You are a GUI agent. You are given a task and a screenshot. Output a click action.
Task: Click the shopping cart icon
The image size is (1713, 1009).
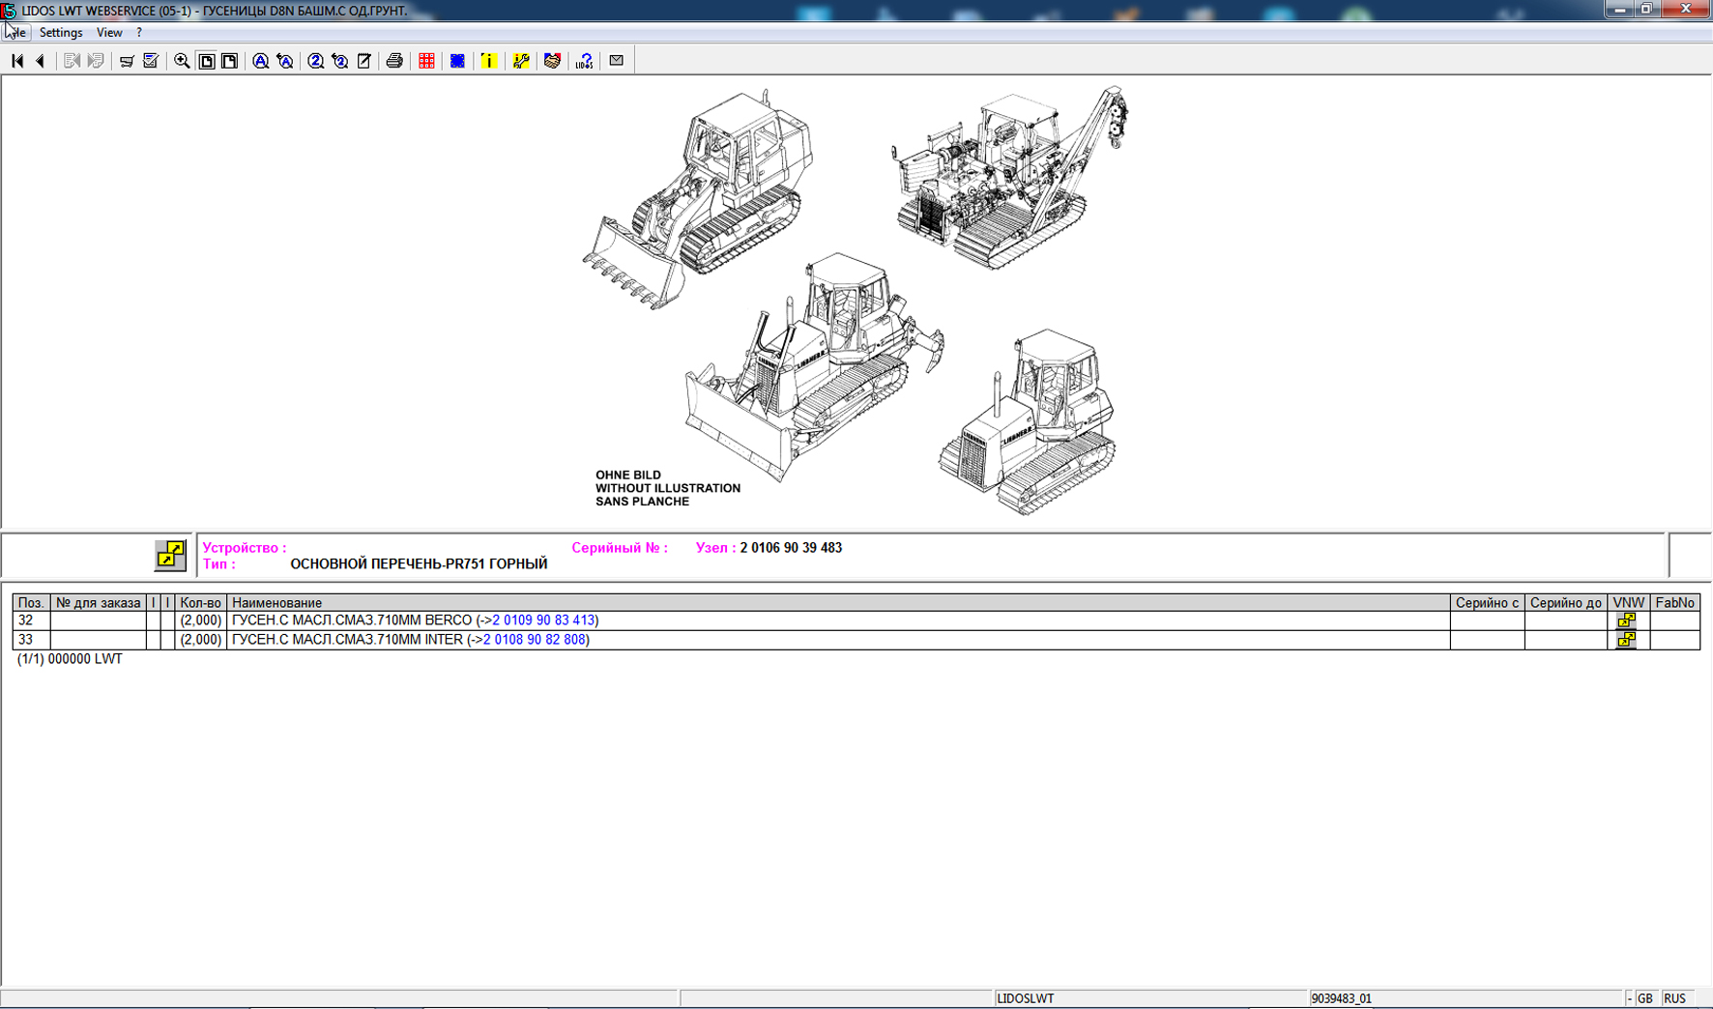point(127,61)
